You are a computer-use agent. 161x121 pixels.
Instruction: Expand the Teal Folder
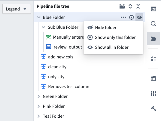tap(39, 116)
